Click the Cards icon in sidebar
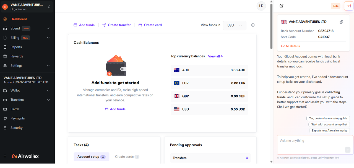The height and width of the screenshot is (168, 354). click(x=5, y=109)
